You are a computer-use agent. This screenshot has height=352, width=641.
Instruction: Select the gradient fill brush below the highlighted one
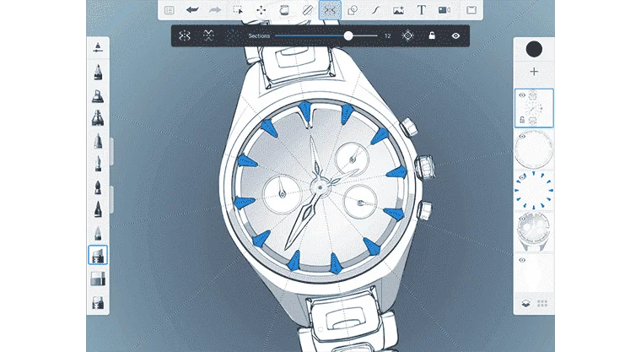coord(98,279)
